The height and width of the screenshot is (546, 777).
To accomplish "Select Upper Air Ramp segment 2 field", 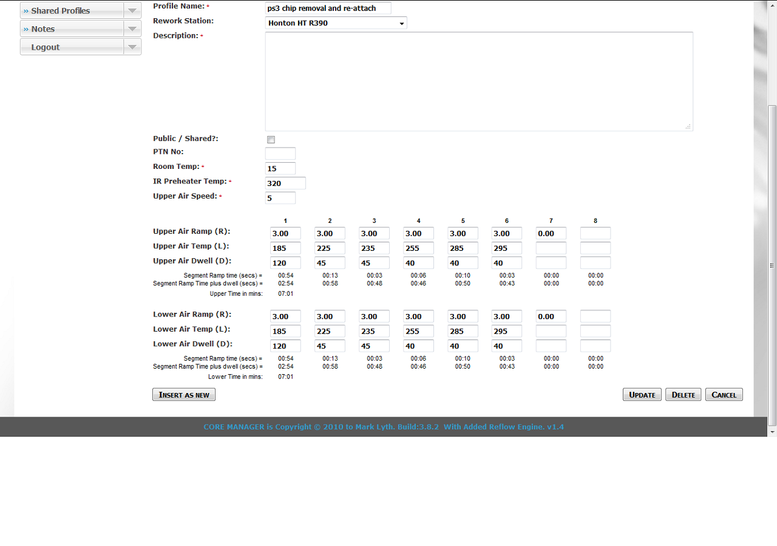I will click(330, 233).
